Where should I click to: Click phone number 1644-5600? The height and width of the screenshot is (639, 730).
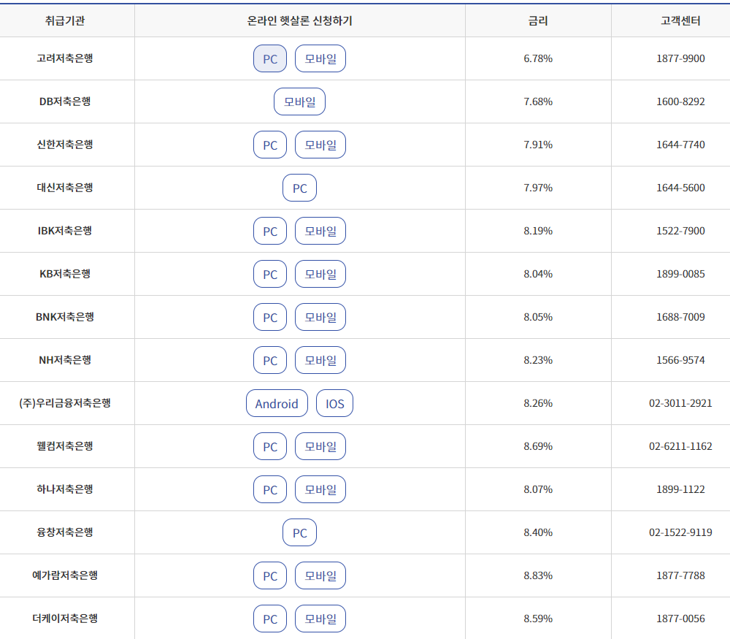[x=680, y=188]
